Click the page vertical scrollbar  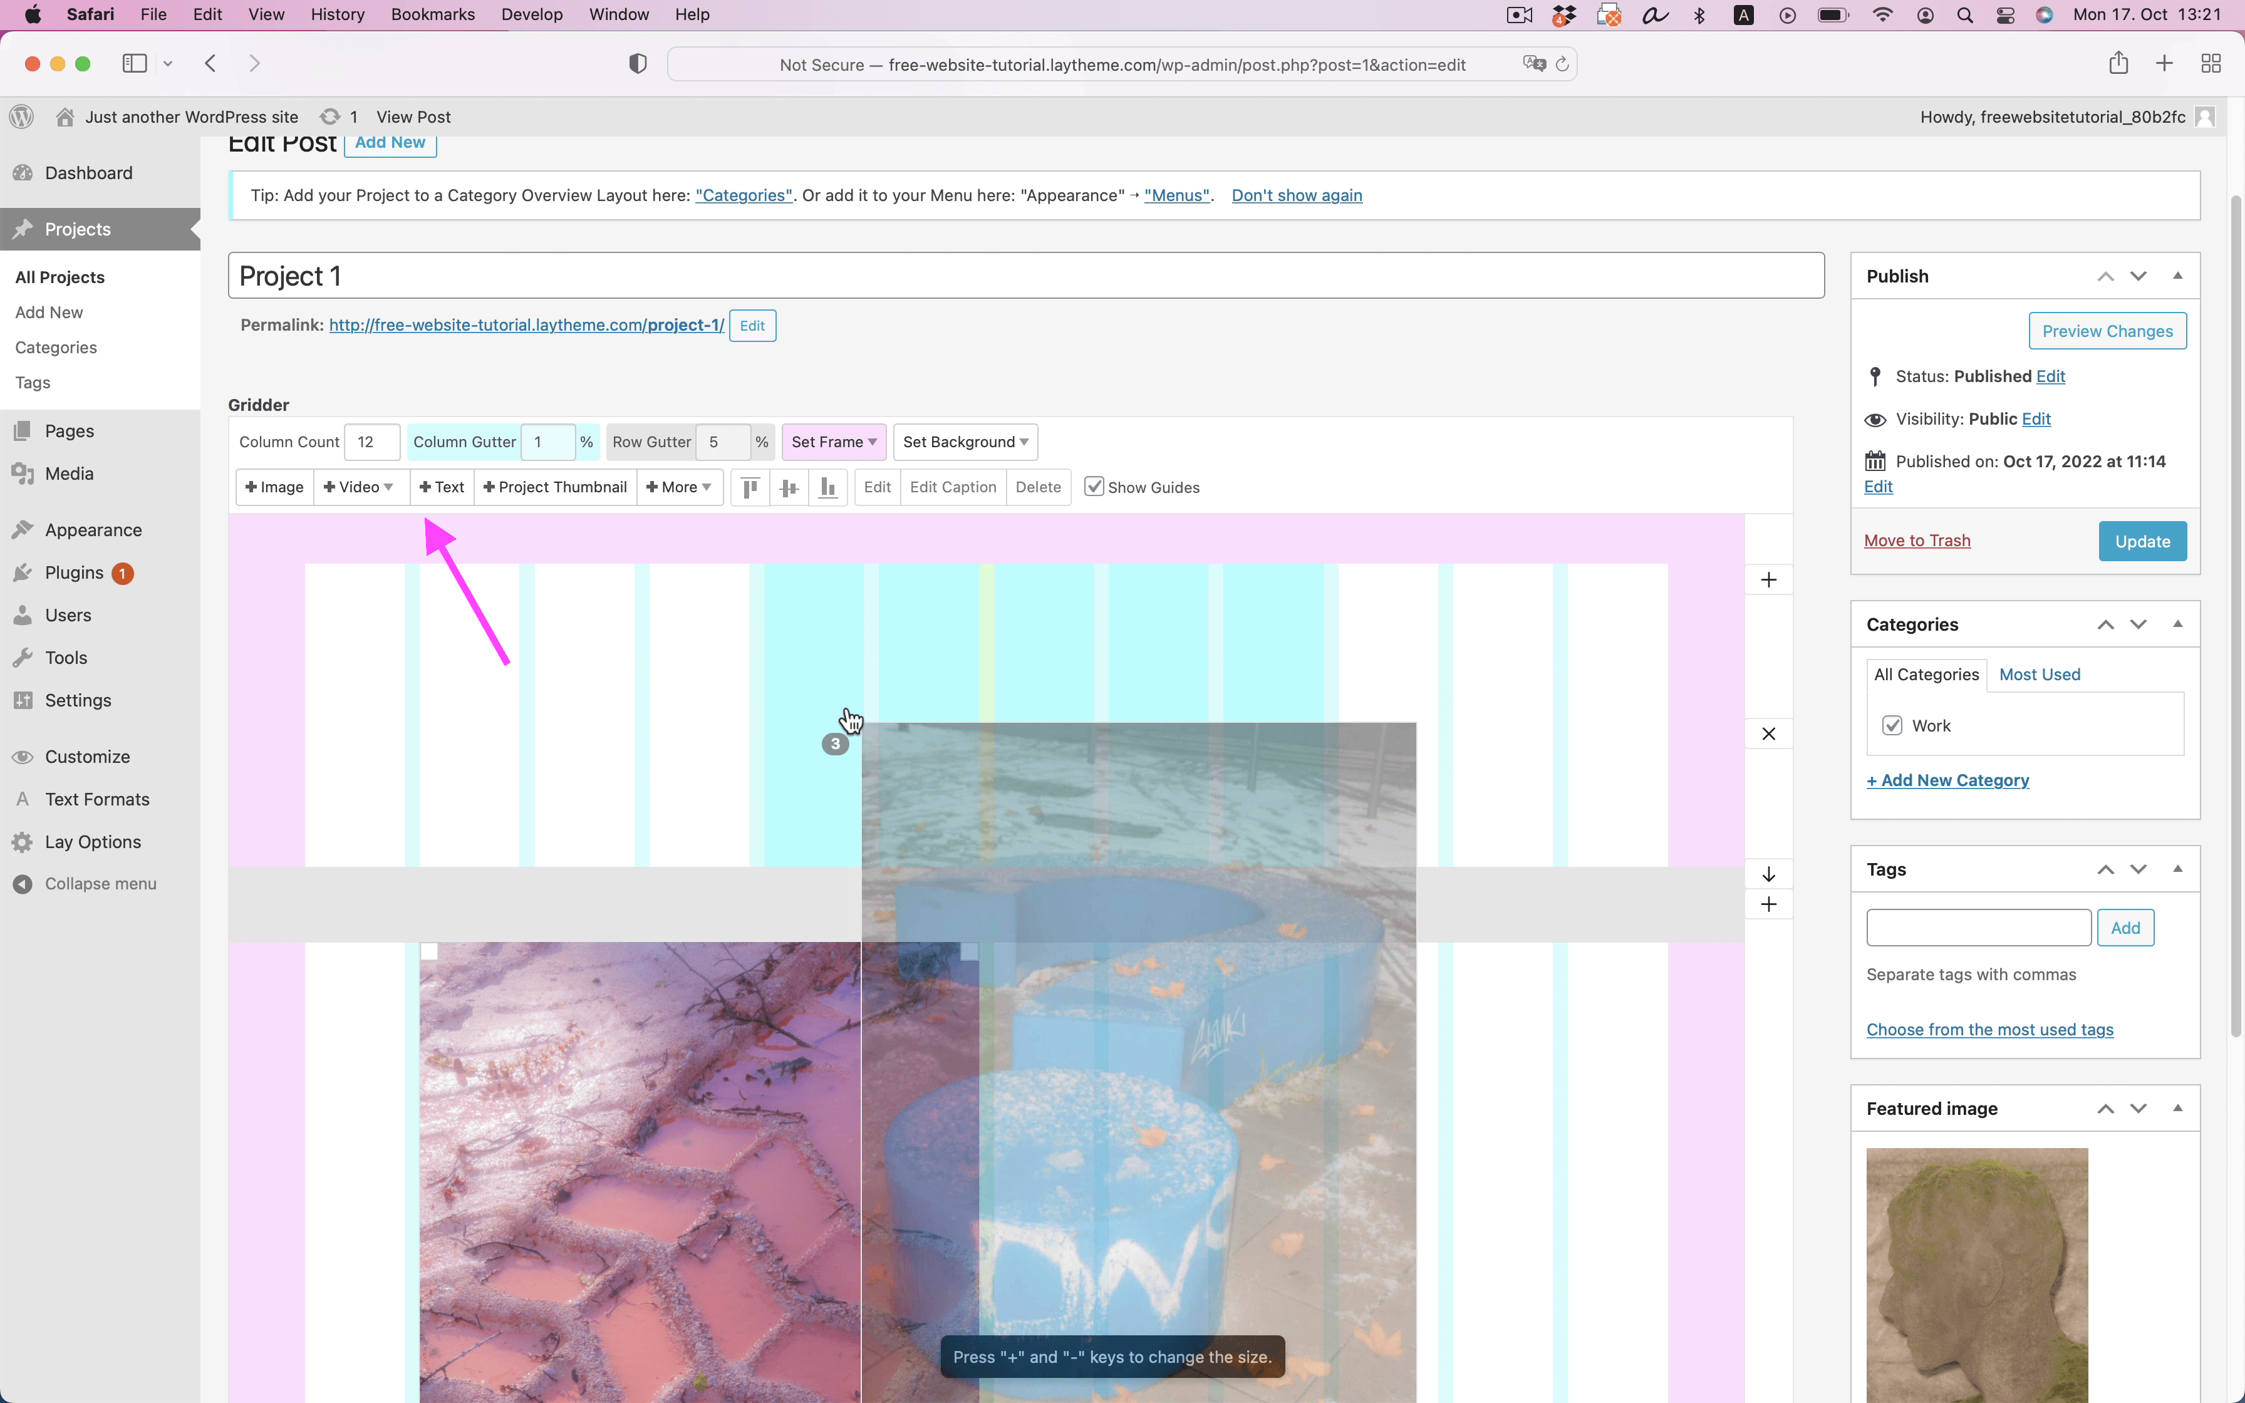point(2236,616)
